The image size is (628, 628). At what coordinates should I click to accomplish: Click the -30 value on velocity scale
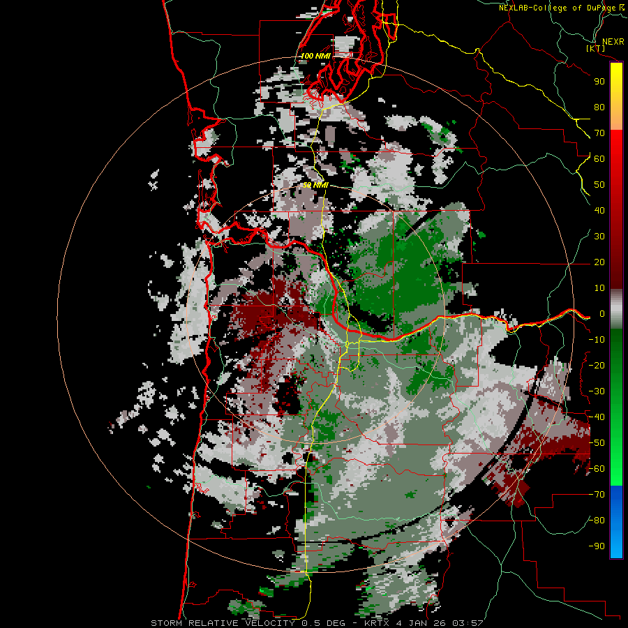click(597, 391)
